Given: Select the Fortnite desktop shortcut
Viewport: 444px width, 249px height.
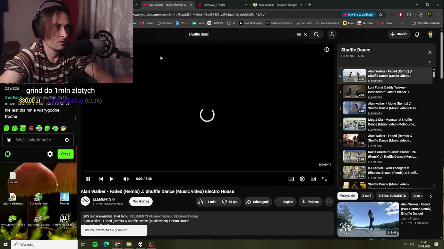Looking at the screenshot, I should tap(65, 199).
